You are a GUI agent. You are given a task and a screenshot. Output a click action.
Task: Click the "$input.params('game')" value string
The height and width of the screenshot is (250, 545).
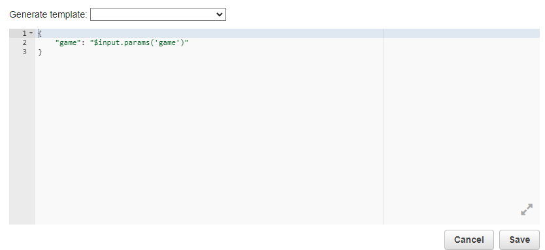139,42
